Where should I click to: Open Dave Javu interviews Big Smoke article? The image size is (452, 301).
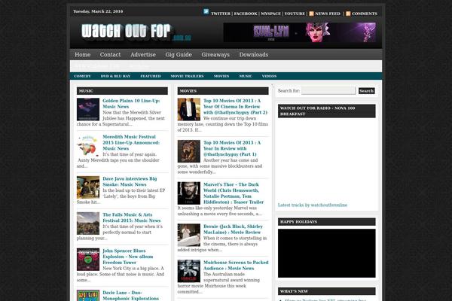point(130,181)
